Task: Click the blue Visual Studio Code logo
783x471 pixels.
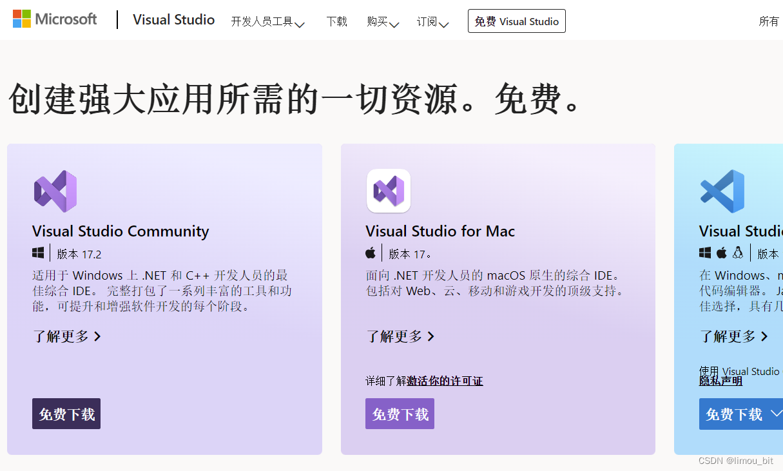Action: click(x=722, y=191)
